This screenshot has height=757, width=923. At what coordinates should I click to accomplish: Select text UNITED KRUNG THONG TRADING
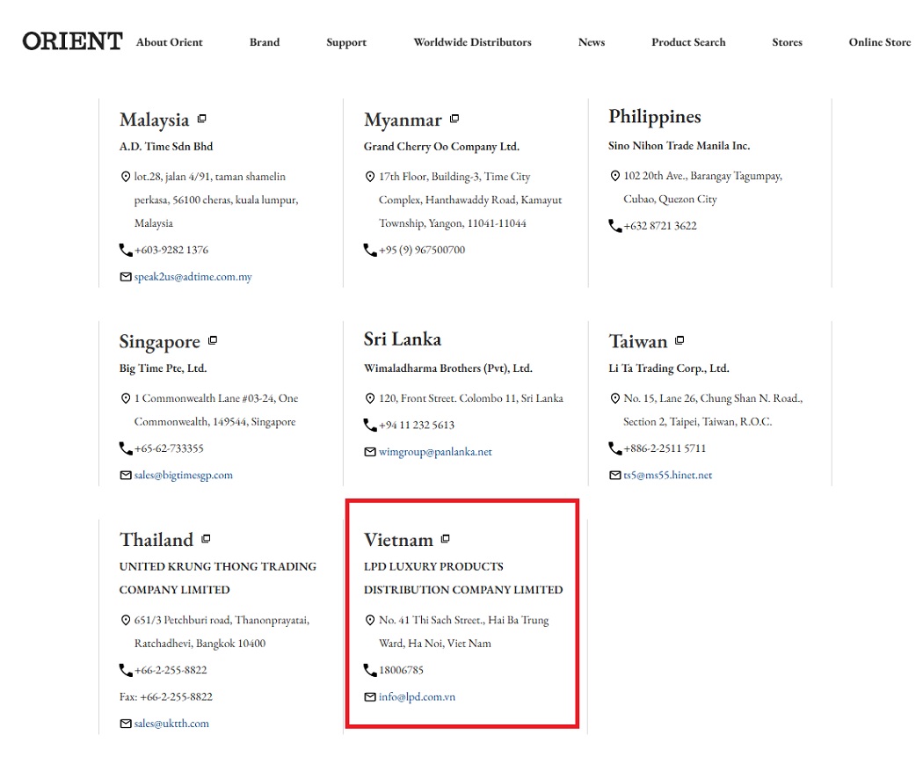[218, 567]
